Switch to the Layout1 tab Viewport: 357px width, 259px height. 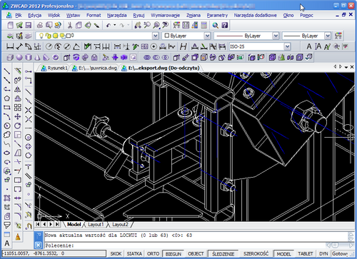[96, 225]
